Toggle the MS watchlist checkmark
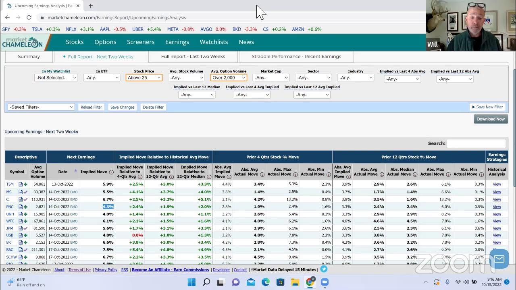This screenshot has height=290, width=516. coord(25,192)
